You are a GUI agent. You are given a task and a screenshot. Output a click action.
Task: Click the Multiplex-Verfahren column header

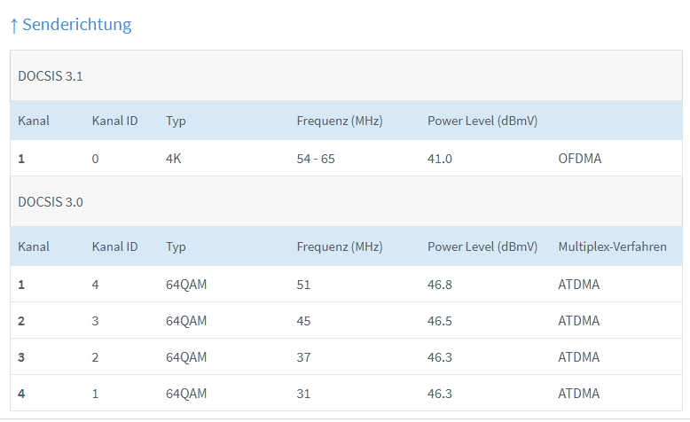tap(612, 246)
